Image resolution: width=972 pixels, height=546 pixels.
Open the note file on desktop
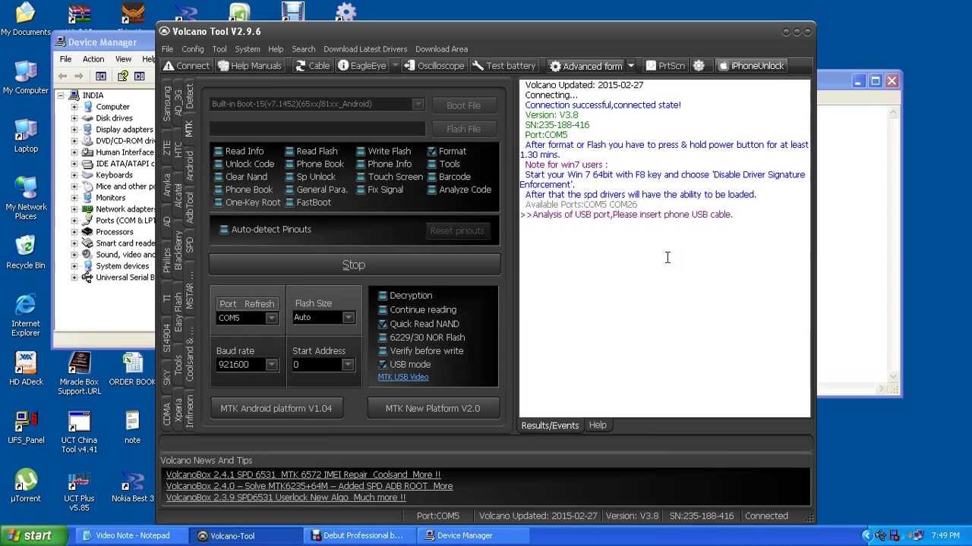132,426
